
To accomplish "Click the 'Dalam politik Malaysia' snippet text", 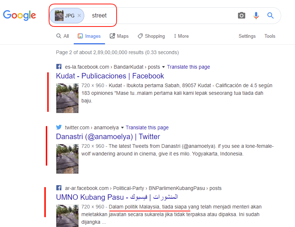I will click(x=171, y=214).
